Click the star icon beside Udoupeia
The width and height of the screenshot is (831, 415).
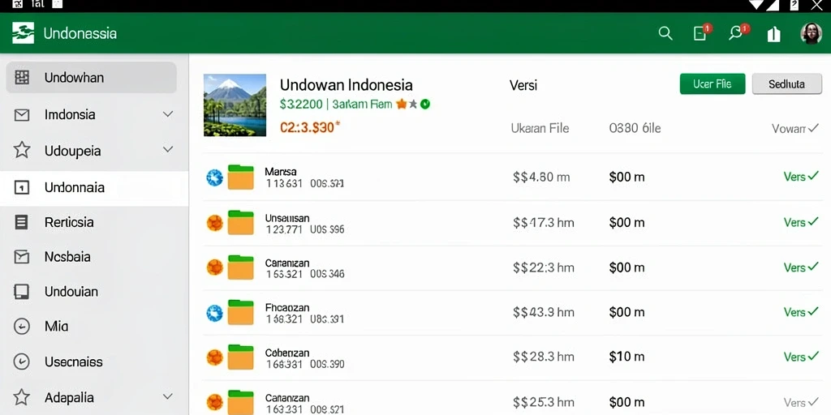click(x=22, y=150)
